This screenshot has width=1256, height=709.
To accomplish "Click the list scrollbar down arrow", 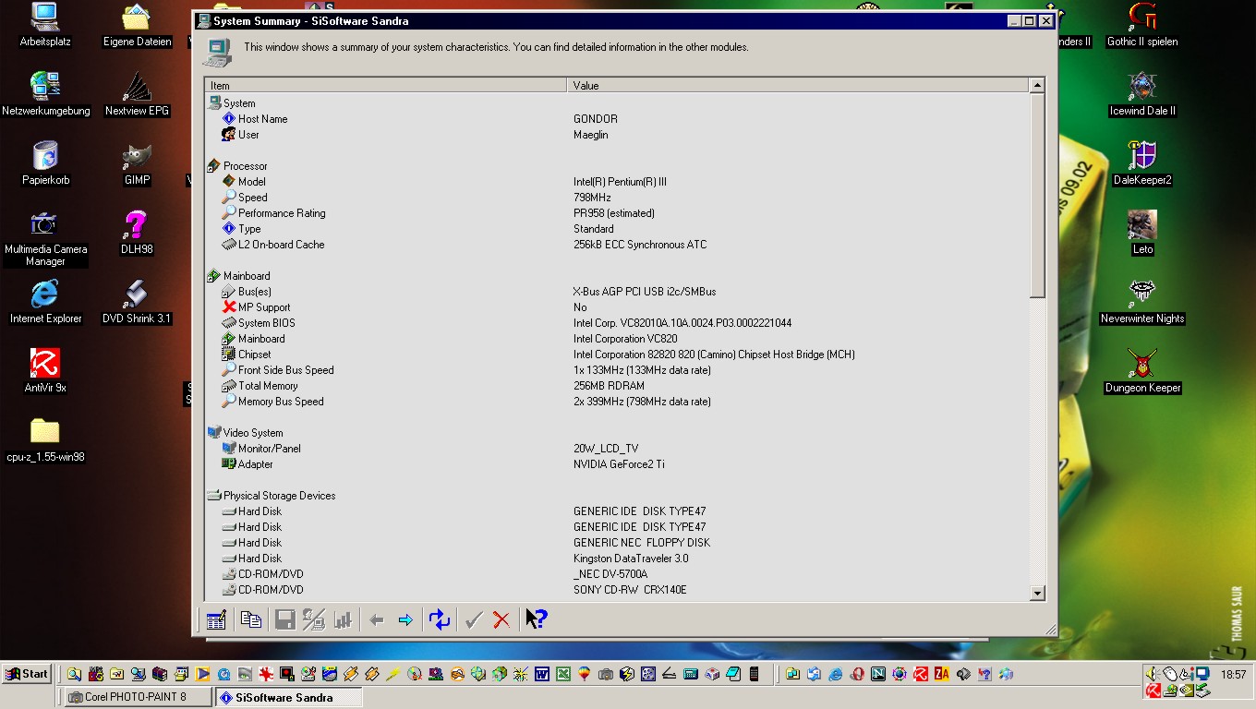I will 1037,593.
